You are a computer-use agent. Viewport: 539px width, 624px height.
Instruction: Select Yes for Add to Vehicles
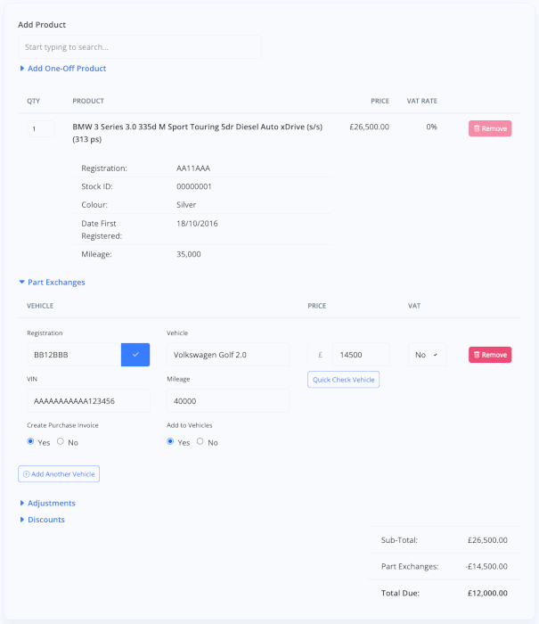(x=170, y=441)
